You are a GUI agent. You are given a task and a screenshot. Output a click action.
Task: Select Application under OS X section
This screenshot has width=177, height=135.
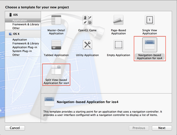(23, 39)
